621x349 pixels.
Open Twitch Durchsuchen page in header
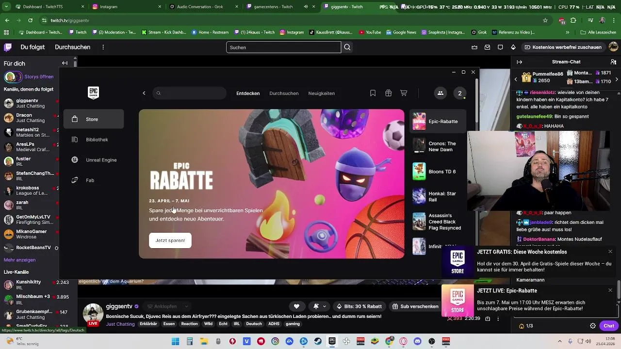coord(72,47)
